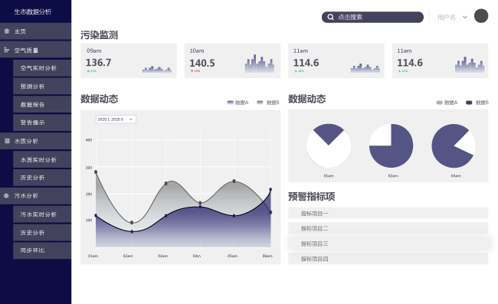Screen dimensions: 498x304
Task: Click the 114.6 card with the tall bar chart
Action: tap(441, 60)
